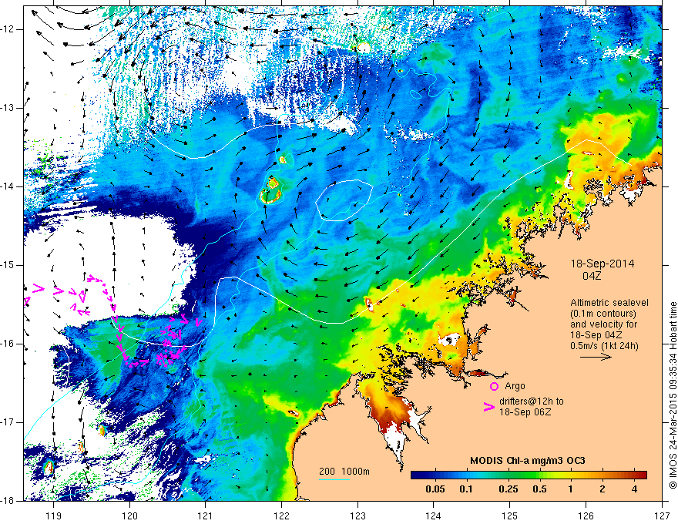Viewport: 678px width, 524px height.
Task: Click the 'Argo' legend label
Action: (515, 386)
